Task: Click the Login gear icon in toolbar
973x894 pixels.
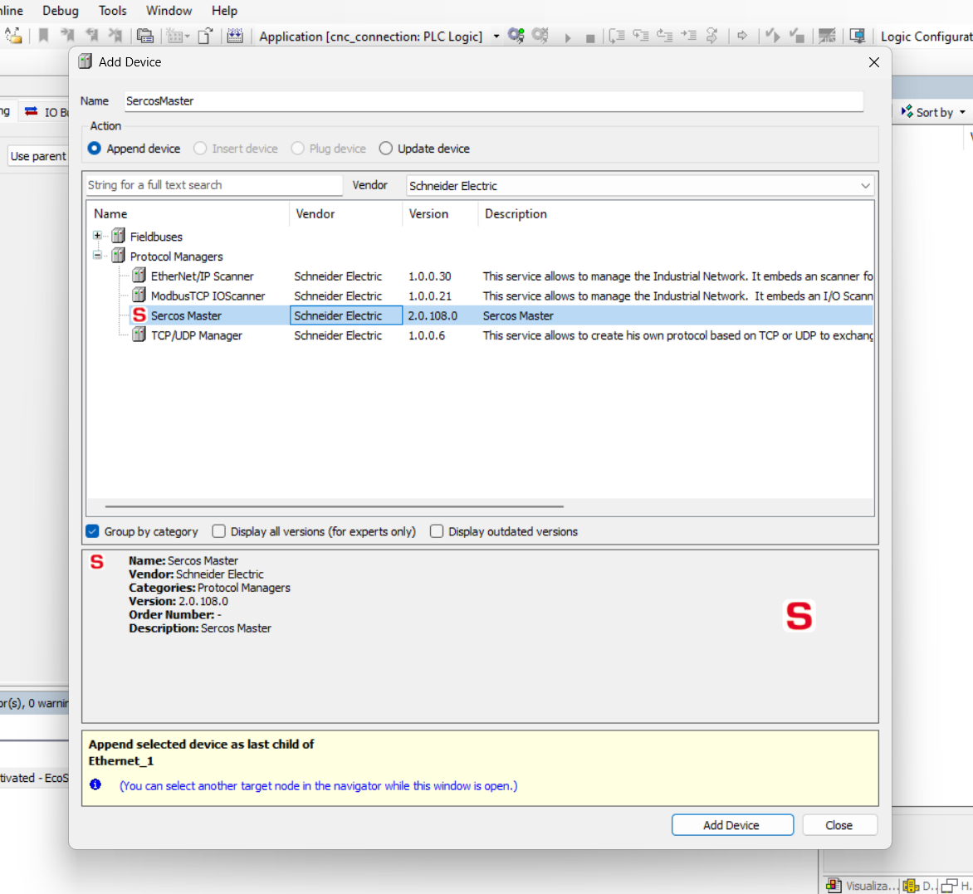Action: pyautogui.click(x=516, y=36)
